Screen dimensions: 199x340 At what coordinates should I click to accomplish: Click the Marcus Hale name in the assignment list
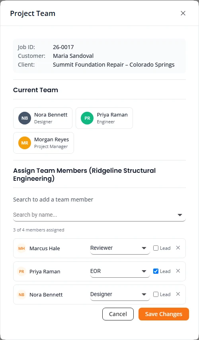pyautogui.click(x=45, y=249)
